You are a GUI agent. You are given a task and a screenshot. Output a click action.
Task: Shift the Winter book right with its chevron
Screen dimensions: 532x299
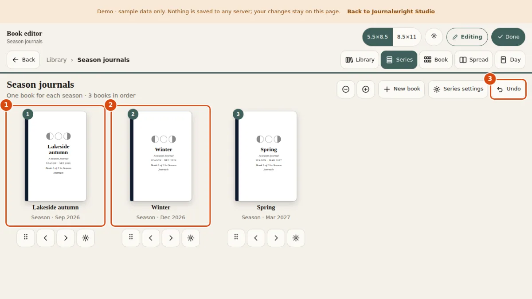click(x=171, y=238)
